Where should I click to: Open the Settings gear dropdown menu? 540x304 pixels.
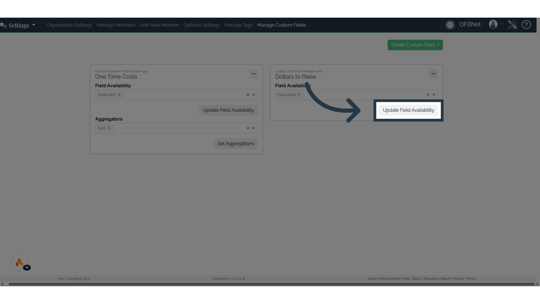tap(18, 25)
